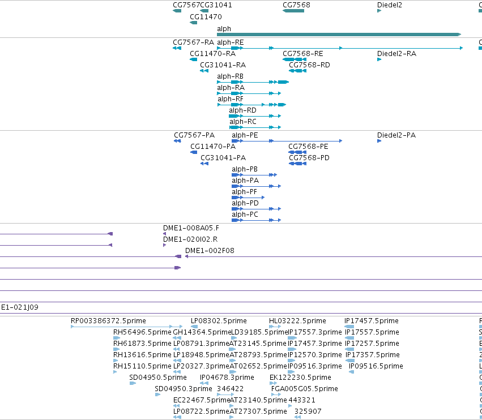Select protein alph-PE
The image size is (482, 420).
pos(287,141)
